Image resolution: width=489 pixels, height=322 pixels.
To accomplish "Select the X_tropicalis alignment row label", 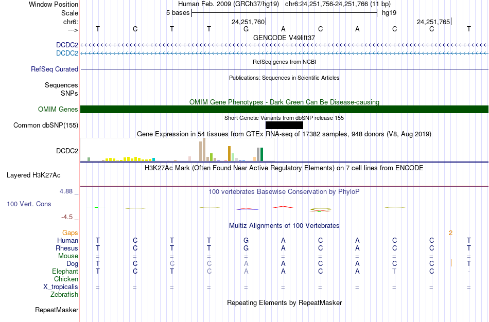I will (x=61, y=287).
